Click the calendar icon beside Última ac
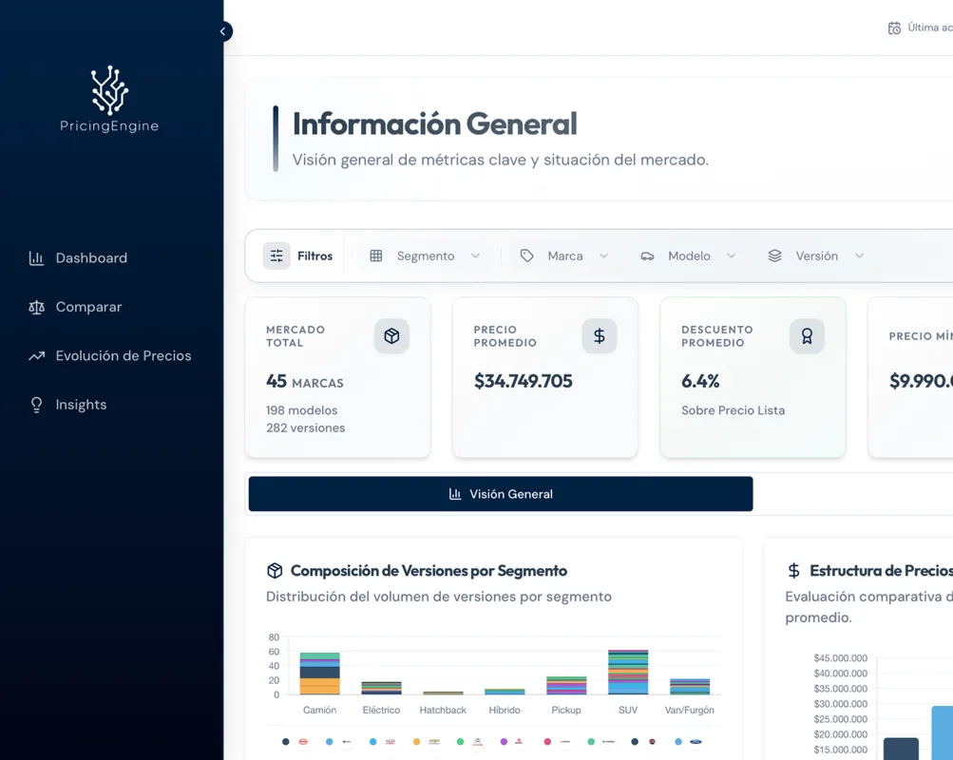The width and height of the screenshot is (953, 760). [x=894, y=28]
